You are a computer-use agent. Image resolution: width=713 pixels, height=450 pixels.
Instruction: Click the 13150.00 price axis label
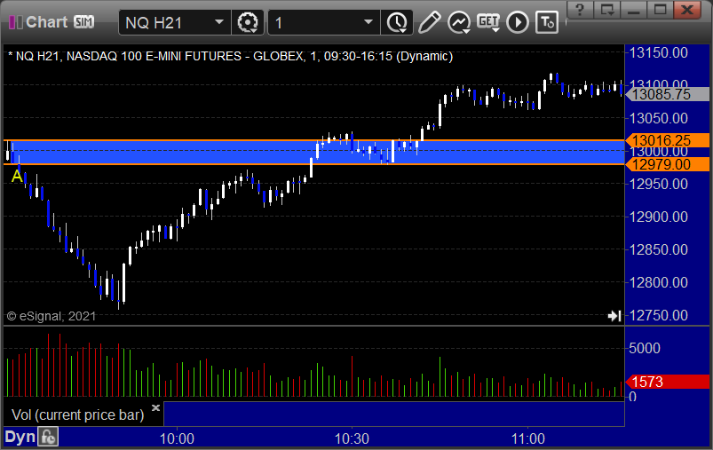[x=659, y=52]
